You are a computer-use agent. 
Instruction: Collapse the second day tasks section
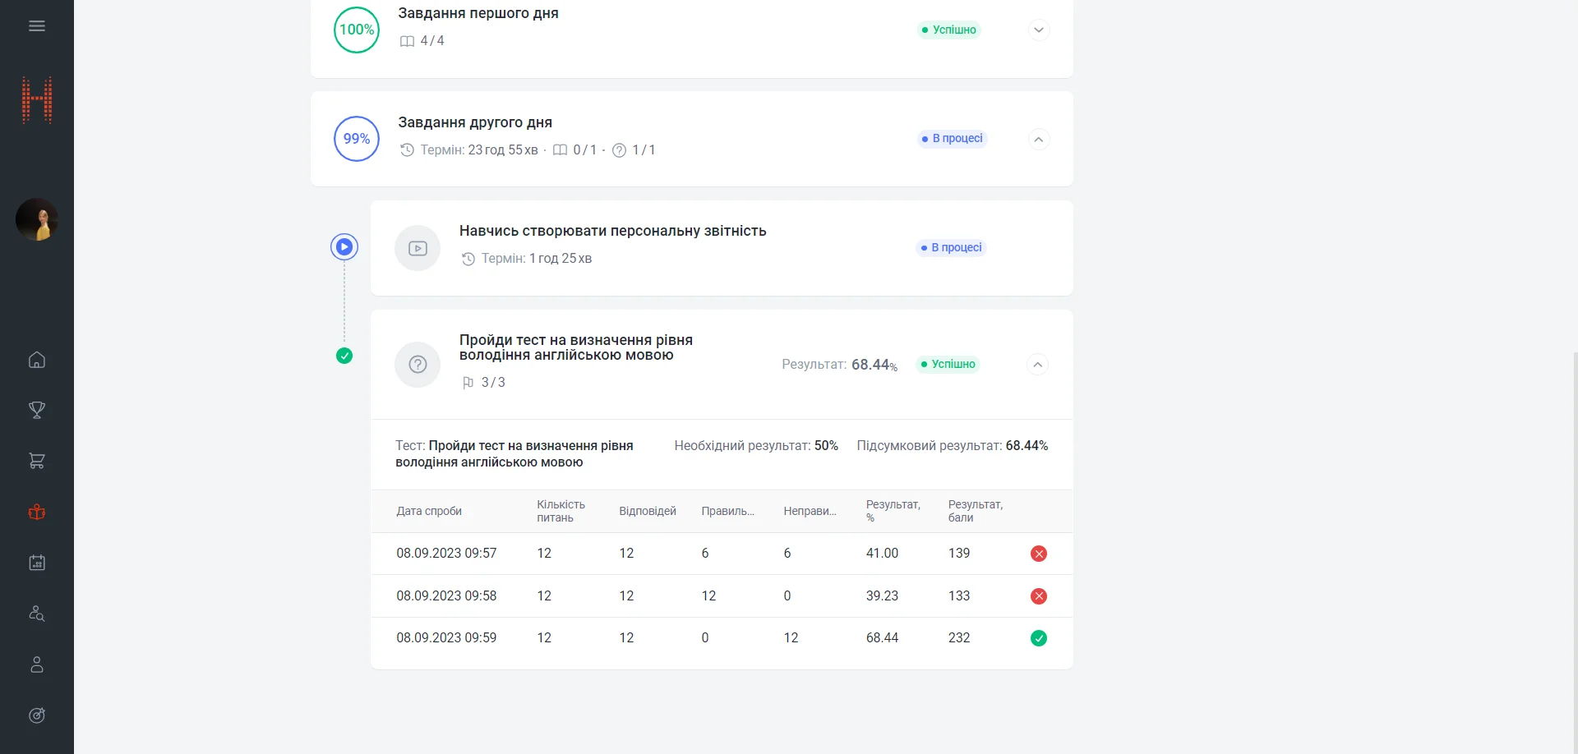(1039, 140)
